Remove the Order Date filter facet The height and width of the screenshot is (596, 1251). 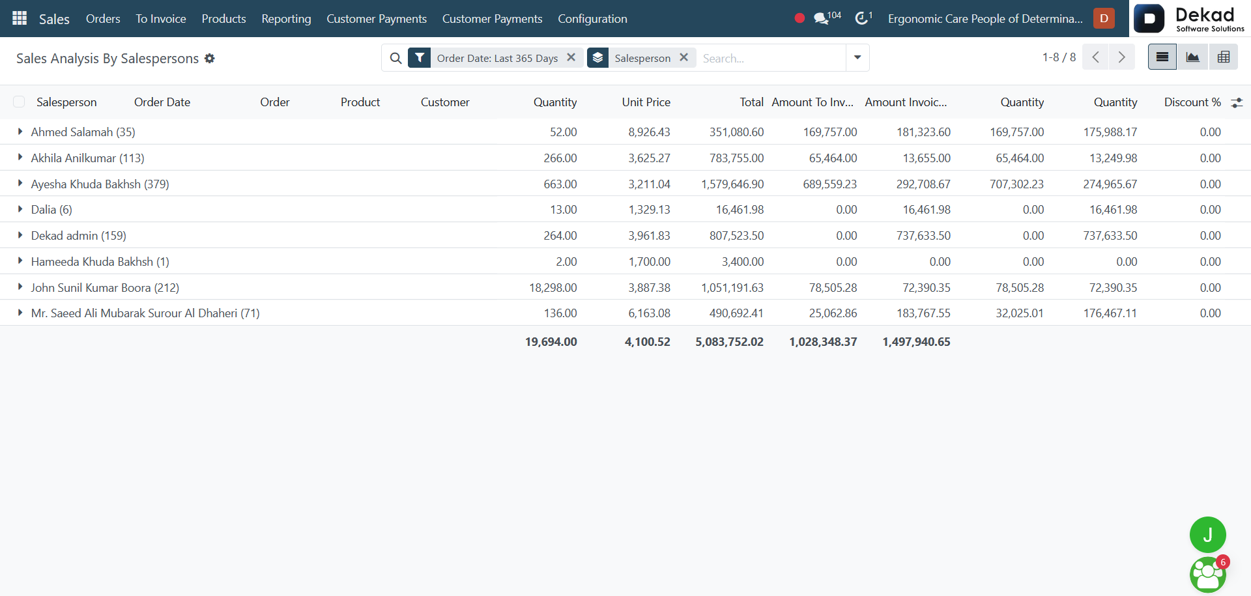571,57
